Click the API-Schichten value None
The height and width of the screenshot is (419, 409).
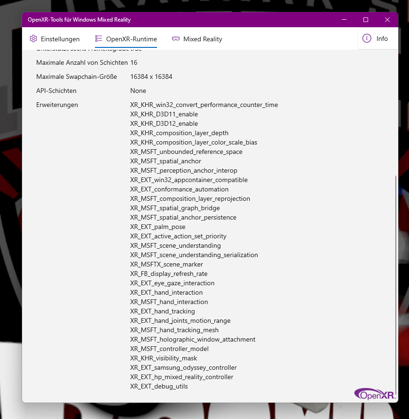(x=138, y=91)
